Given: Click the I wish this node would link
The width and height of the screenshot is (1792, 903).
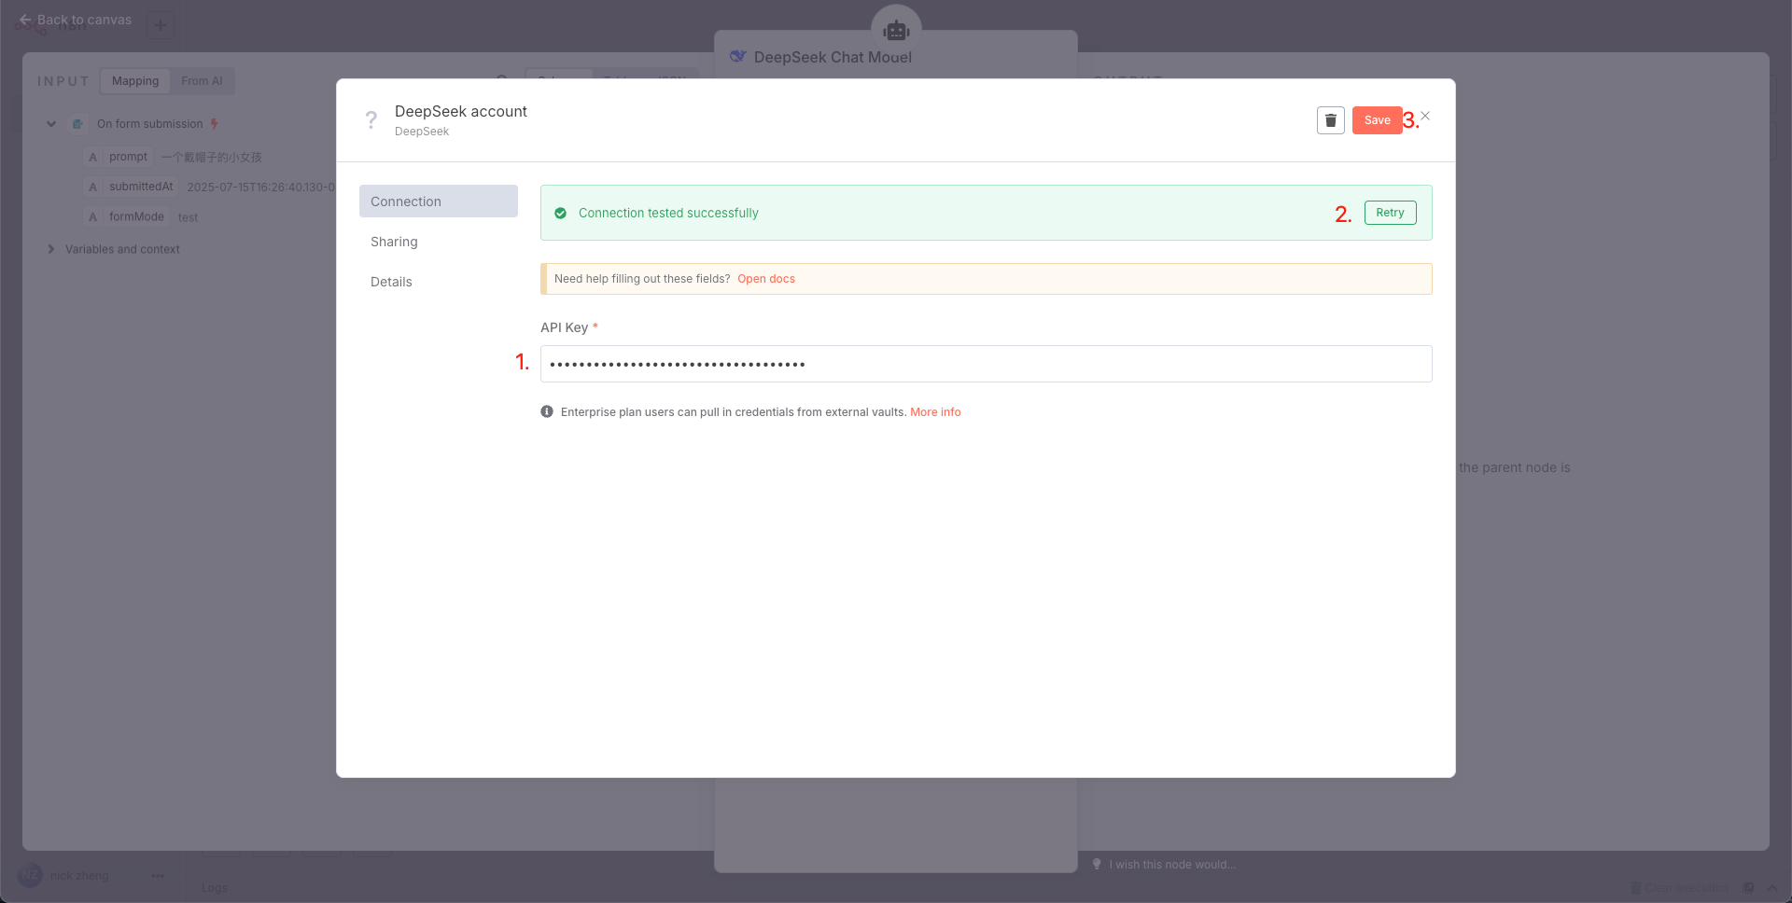Looking at the screenshot, I should [1172, 865].
